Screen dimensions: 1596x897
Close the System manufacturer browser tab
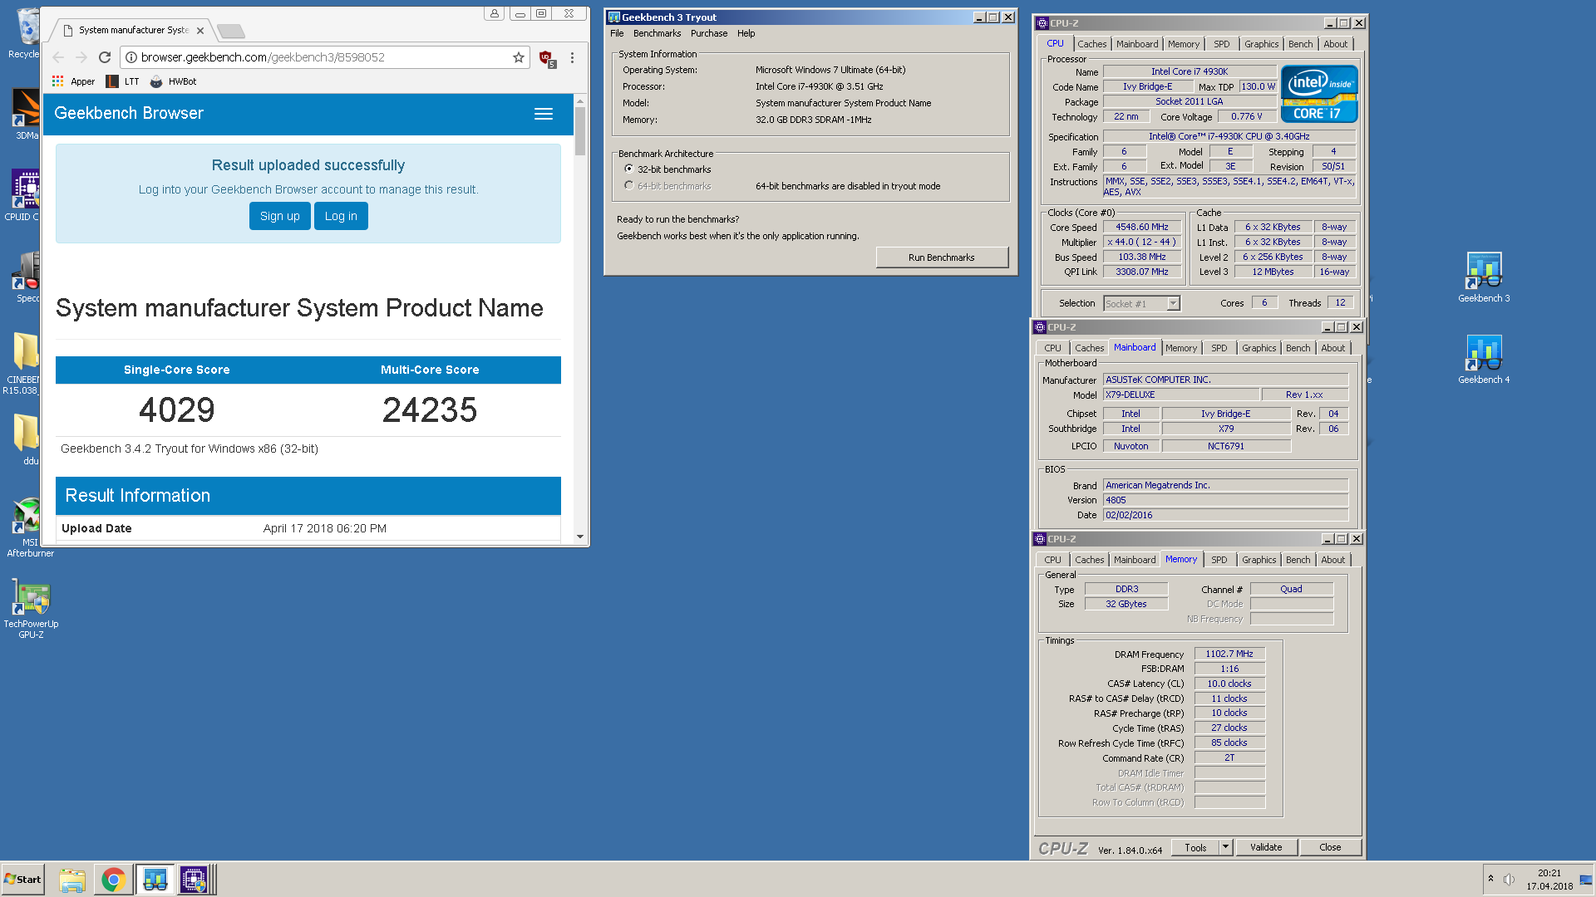click(x=199, y=31)
